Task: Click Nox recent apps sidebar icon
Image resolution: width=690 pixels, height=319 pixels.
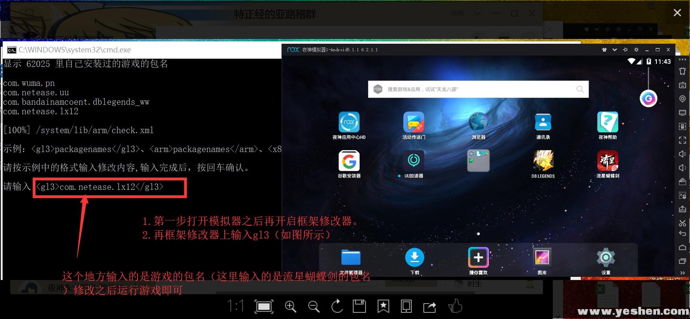Action: pos(683,261)
